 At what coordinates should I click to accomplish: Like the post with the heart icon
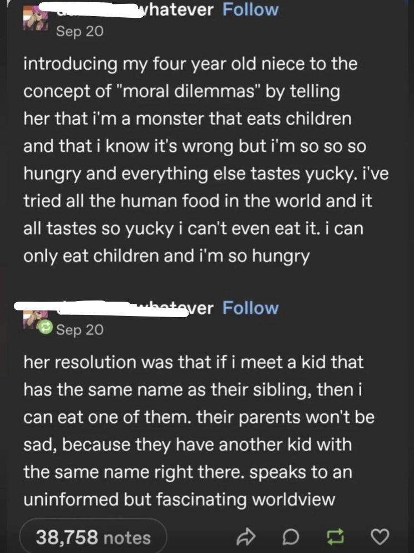click(379, 537)
